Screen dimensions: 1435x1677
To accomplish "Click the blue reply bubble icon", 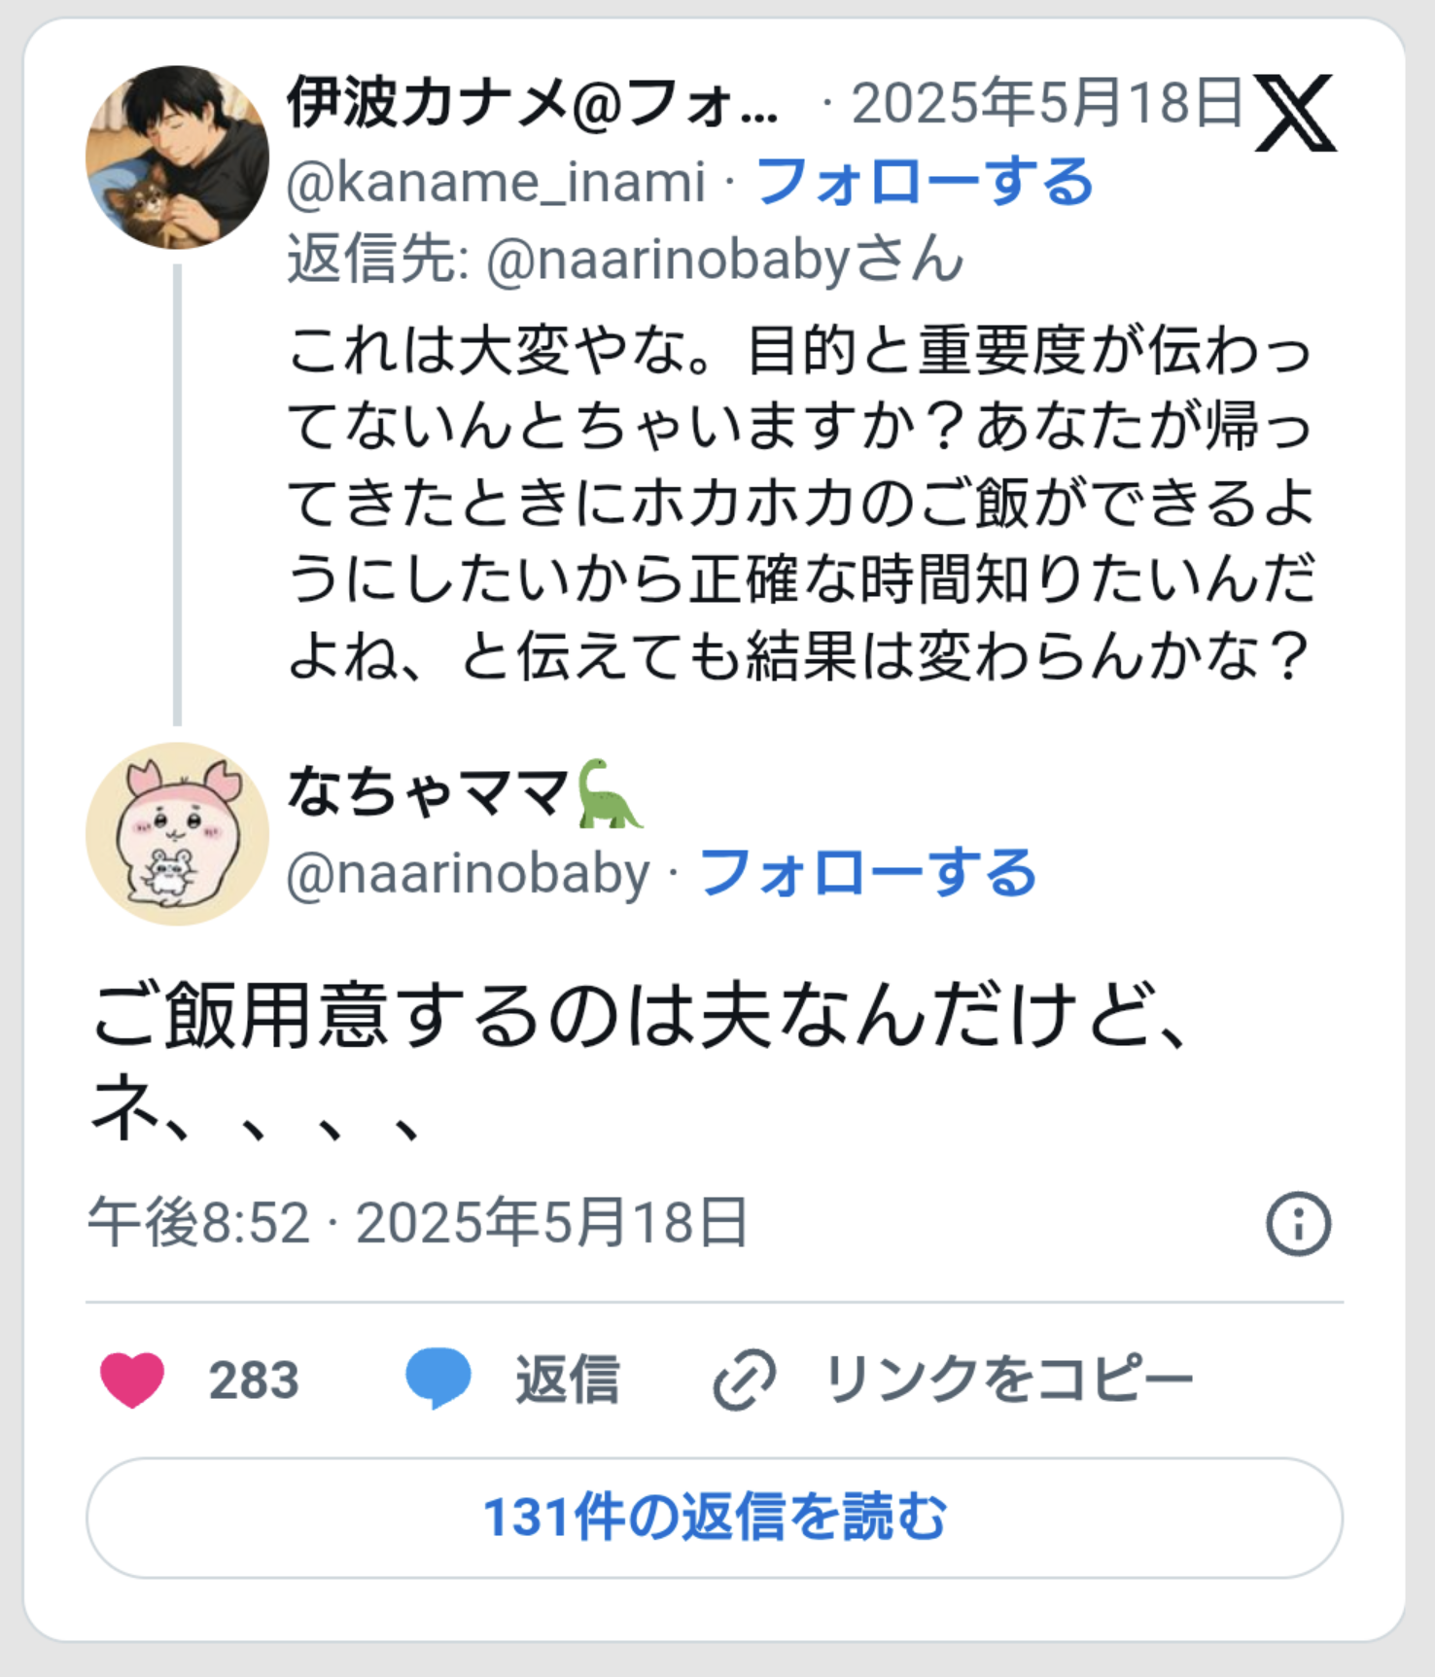I will pos(437,1379).
